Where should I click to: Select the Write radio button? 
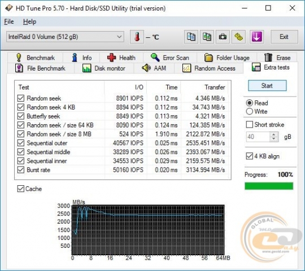pyautogui.click(x=250, y=111)
